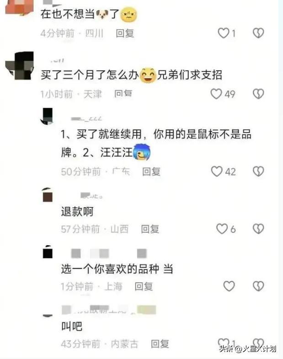This screenshot has width=283, height=359.
Task: Dislike the Shanghai reply about 品种
Action: [x=258, y=286]
